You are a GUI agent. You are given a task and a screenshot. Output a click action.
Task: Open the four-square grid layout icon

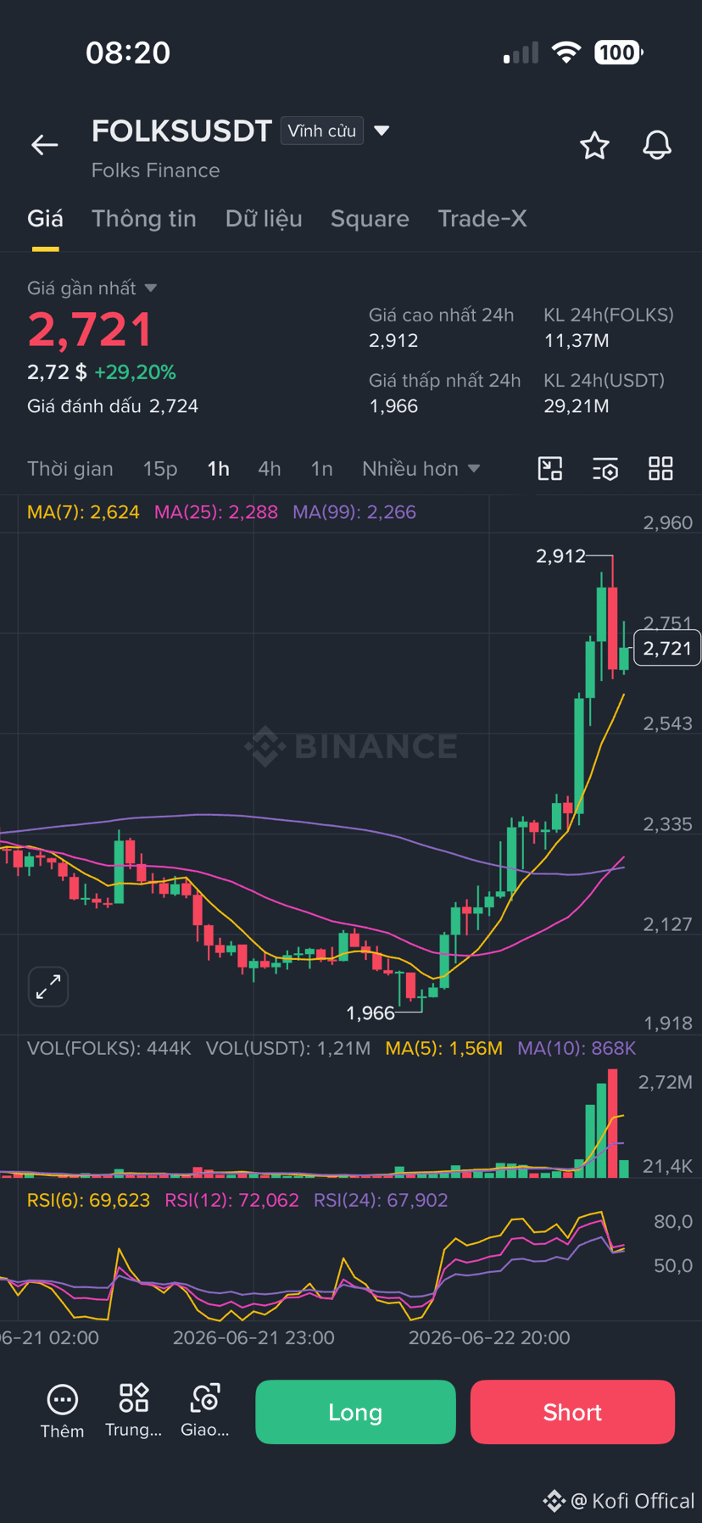[x=660, y=468]
